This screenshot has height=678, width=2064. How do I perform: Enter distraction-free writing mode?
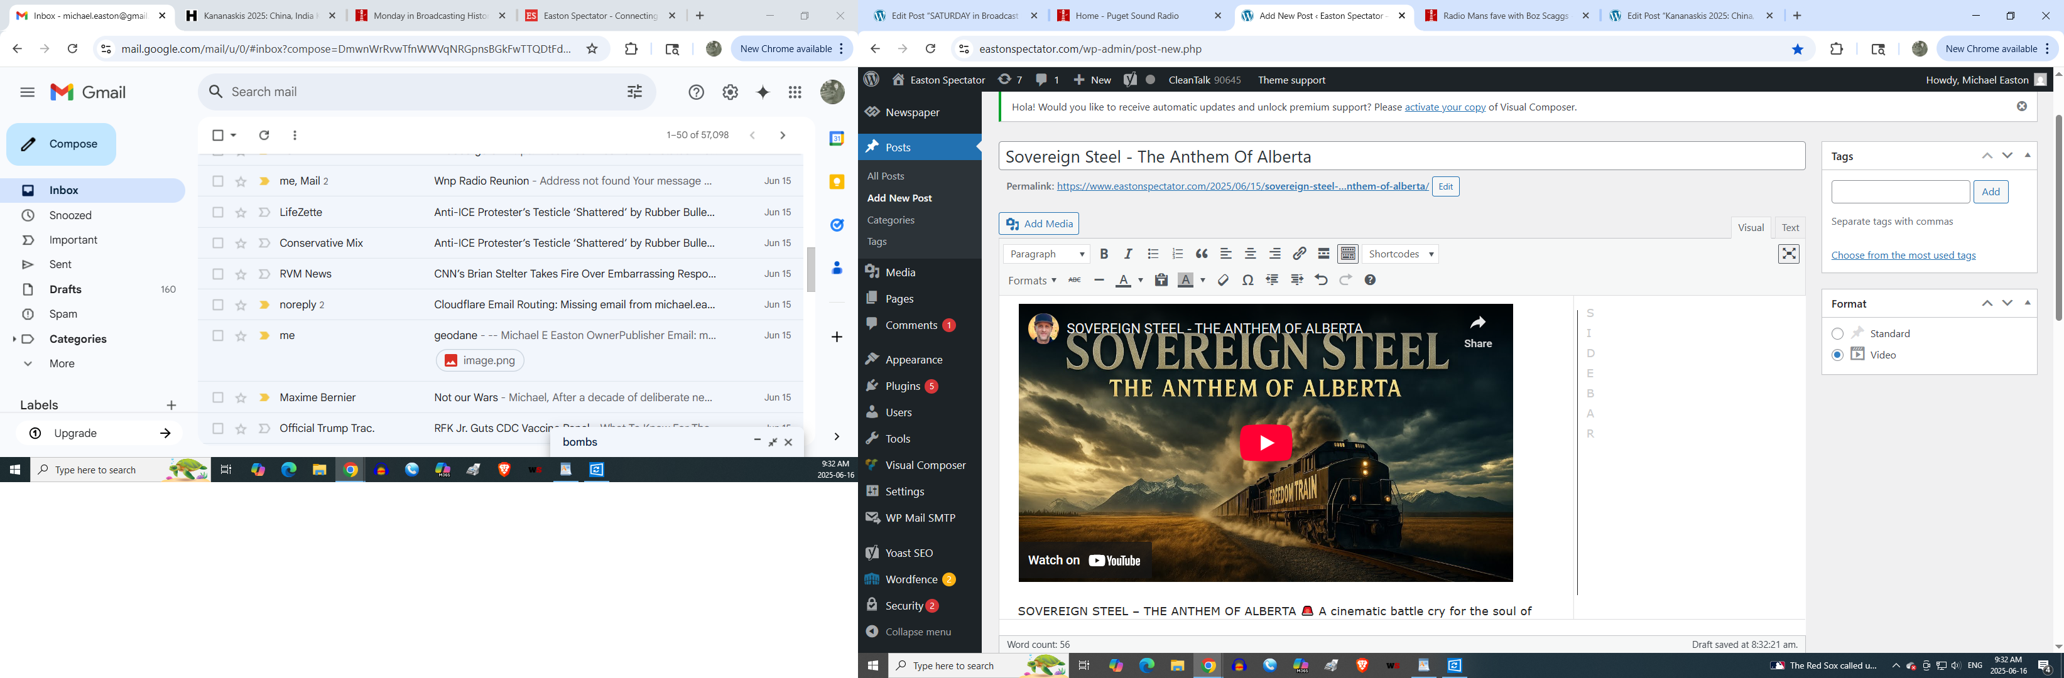[x=1788, y=254]
